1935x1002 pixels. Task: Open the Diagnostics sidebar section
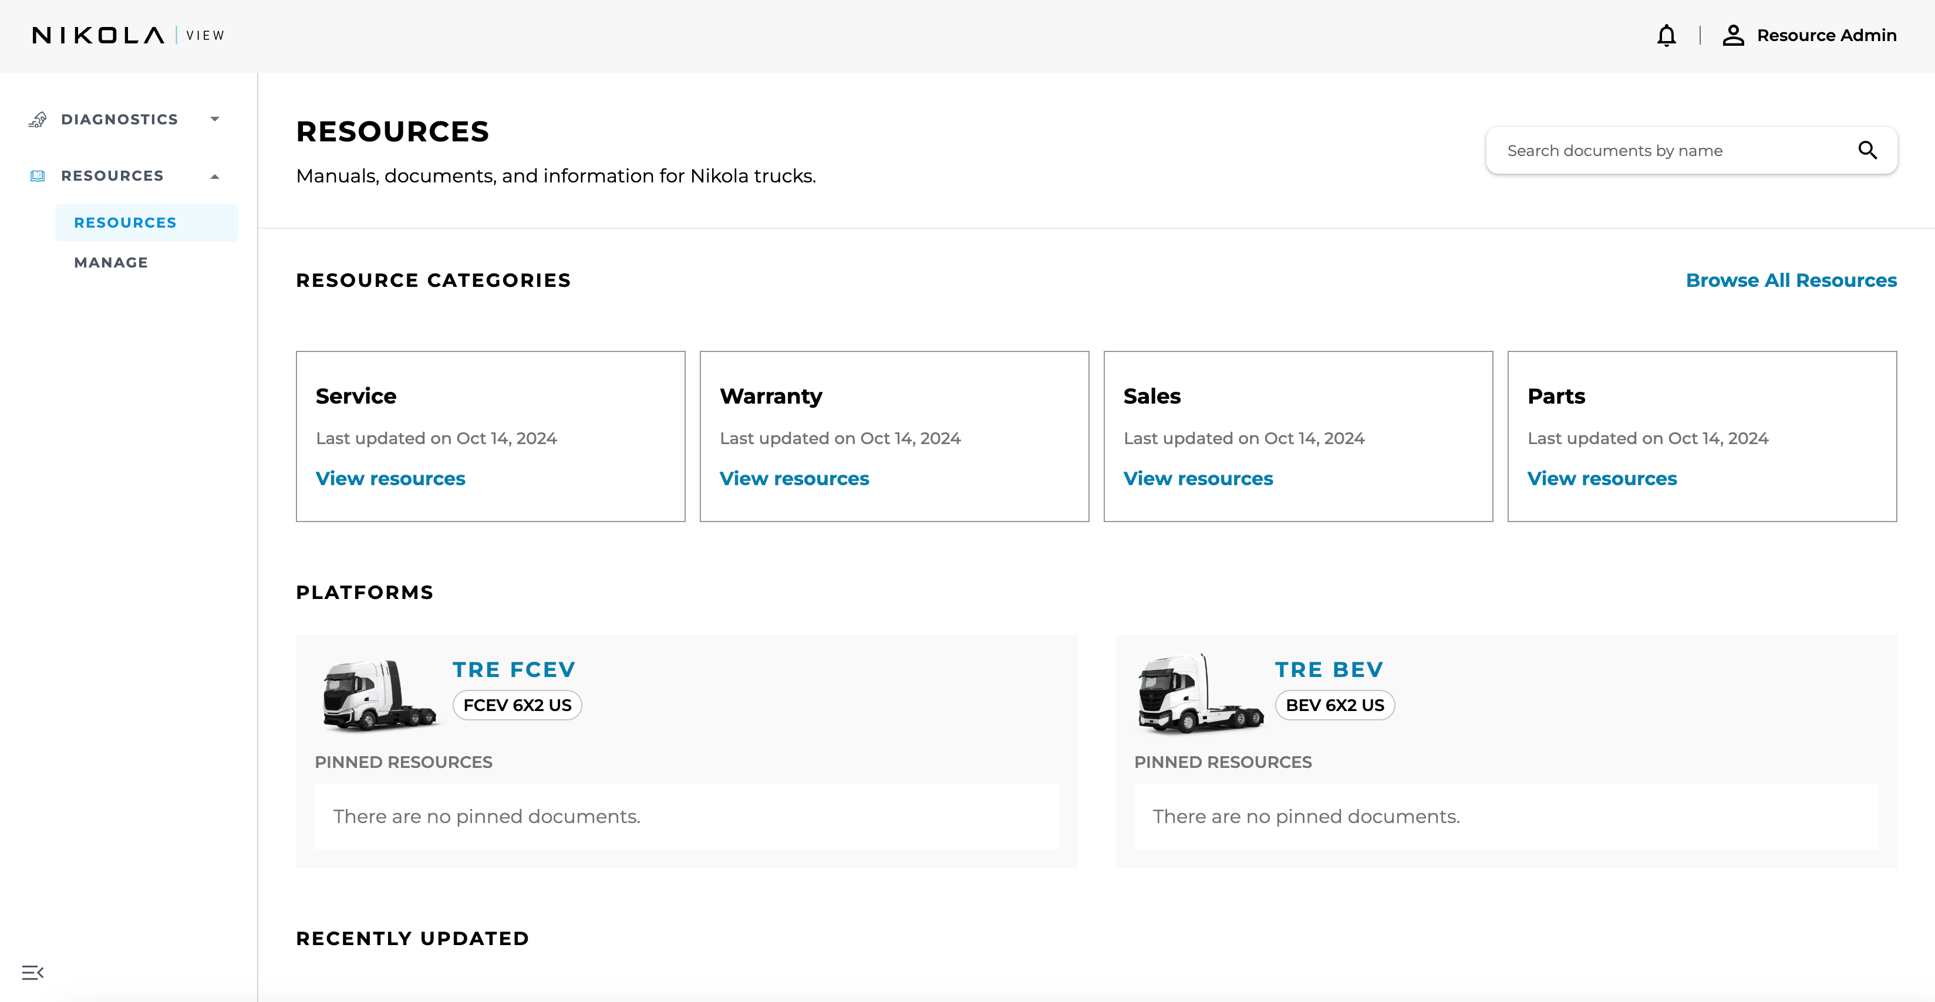[x=119, y=119]
